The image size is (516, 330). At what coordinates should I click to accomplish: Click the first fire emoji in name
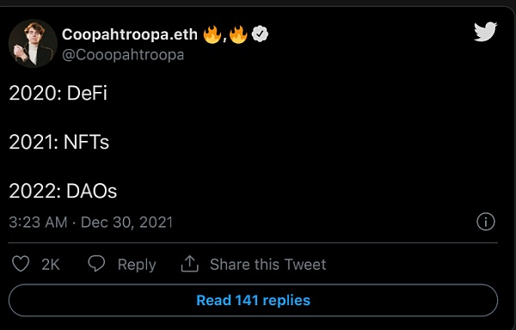click(212, 34)
